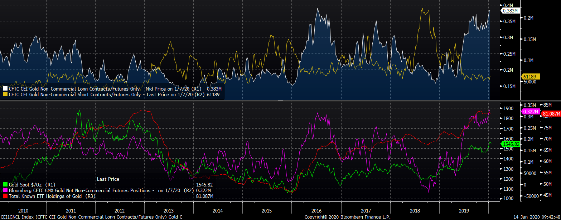The width and height of the screenshot is (561, 220).
Task: Click the 1300 gold price axis label
Action: coord(508,169)
